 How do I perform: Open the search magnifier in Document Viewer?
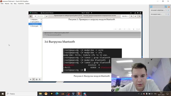pyautogui.click(x=131, y=16)
